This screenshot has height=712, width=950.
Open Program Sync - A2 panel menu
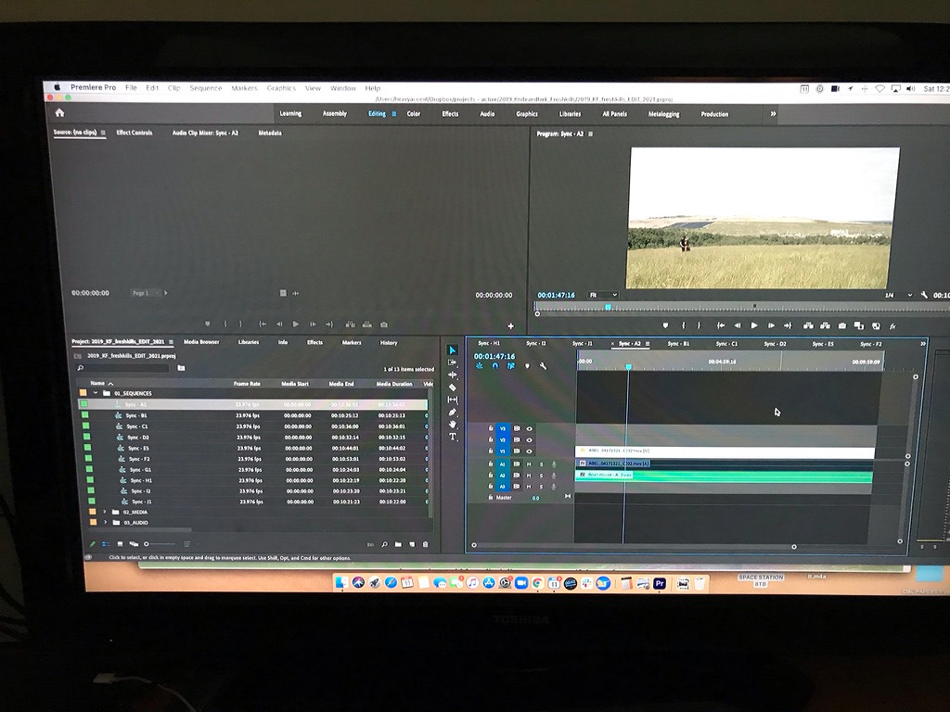pos(591,133)
